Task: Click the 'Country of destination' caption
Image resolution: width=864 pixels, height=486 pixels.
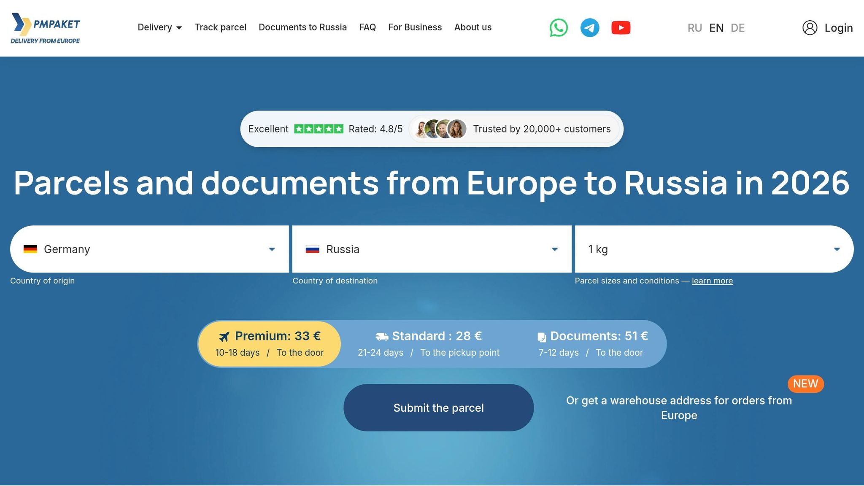Action: click(x=335, y=281)
